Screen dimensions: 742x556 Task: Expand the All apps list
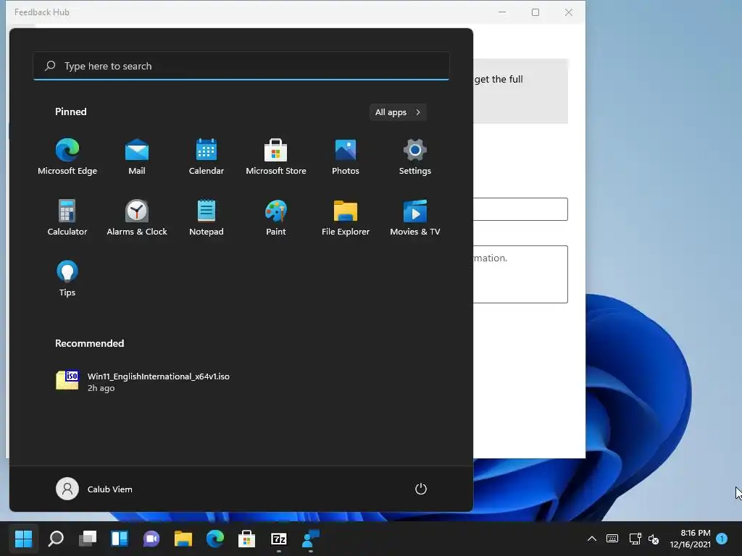[398, 112]
